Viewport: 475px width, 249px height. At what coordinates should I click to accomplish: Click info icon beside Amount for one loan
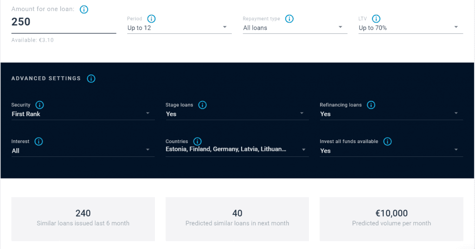click(84, 9)
